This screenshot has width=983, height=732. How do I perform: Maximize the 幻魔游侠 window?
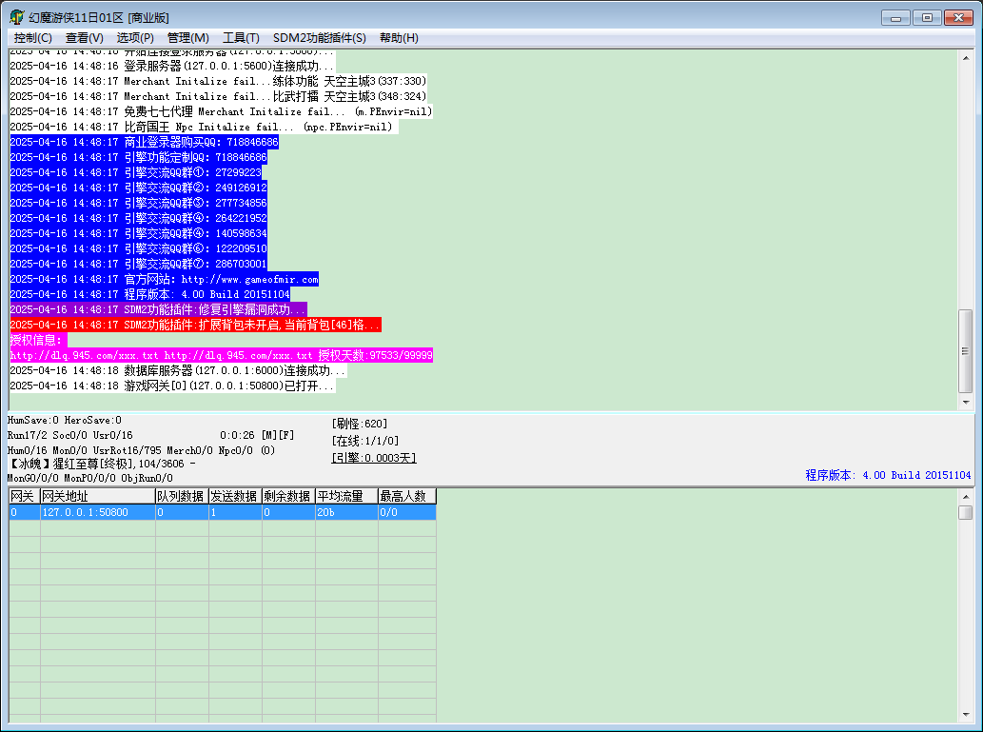[x=927, y=17]
